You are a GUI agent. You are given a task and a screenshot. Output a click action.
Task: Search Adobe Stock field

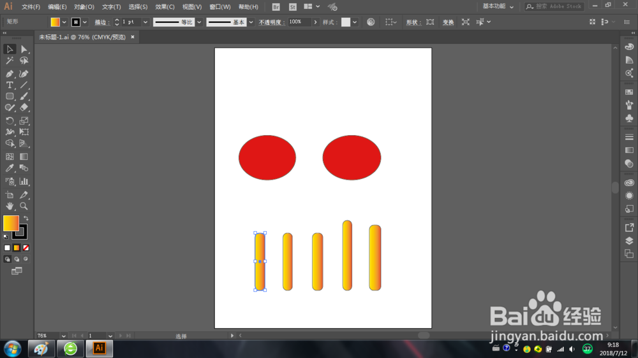pyautogui.click(x=554, y=6)
